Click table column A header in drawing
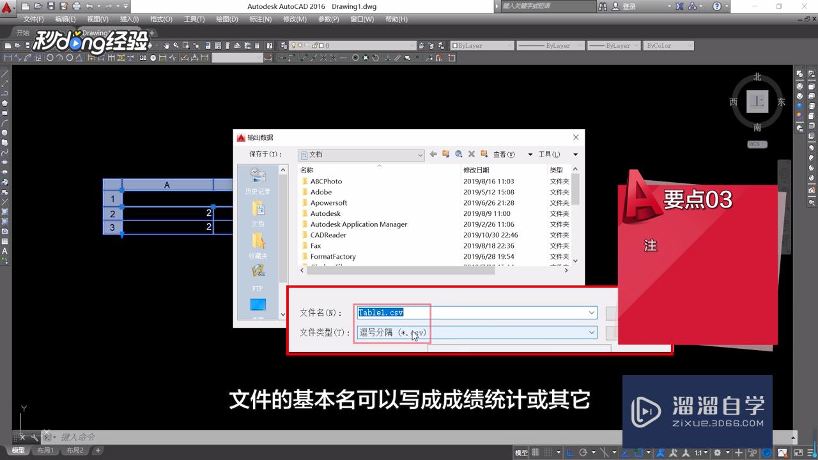The height and width of the screenshot is (460, 818). [x=167, y=185]
